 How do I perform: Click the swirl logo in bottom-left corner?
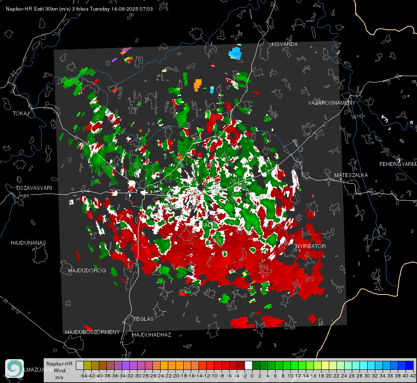coord(14,369)
